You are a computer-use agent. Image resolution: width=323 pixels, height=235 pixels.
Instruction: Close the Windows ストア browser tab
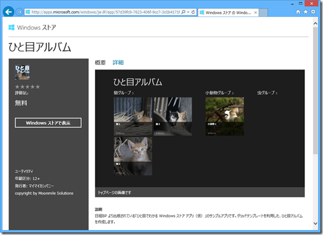255,12
